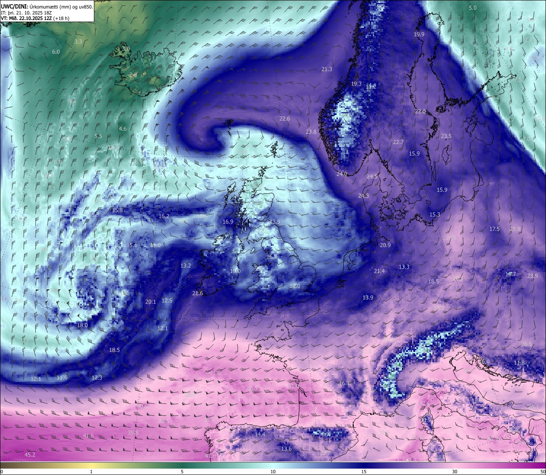546x475 pixels.
Task: Click the map value '11.6'
Action: (x=62, y=377)
